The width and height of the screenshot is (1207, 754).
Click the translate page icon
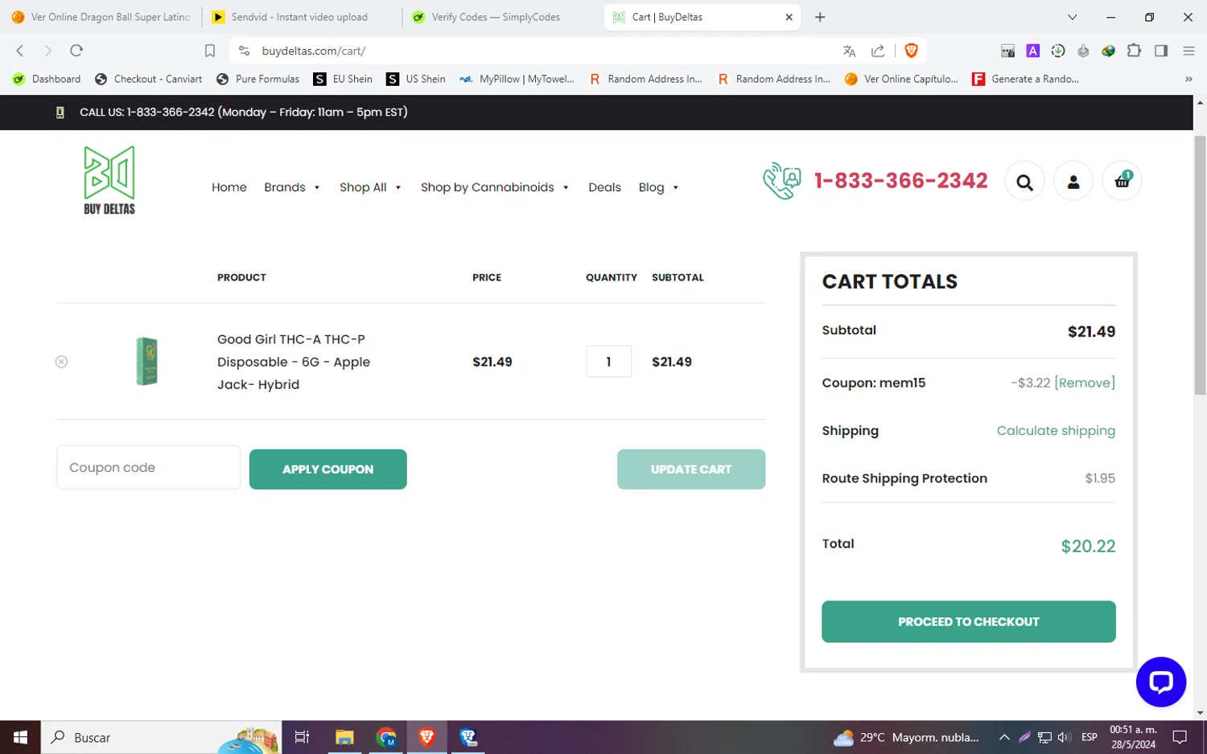tap(849, 51)
